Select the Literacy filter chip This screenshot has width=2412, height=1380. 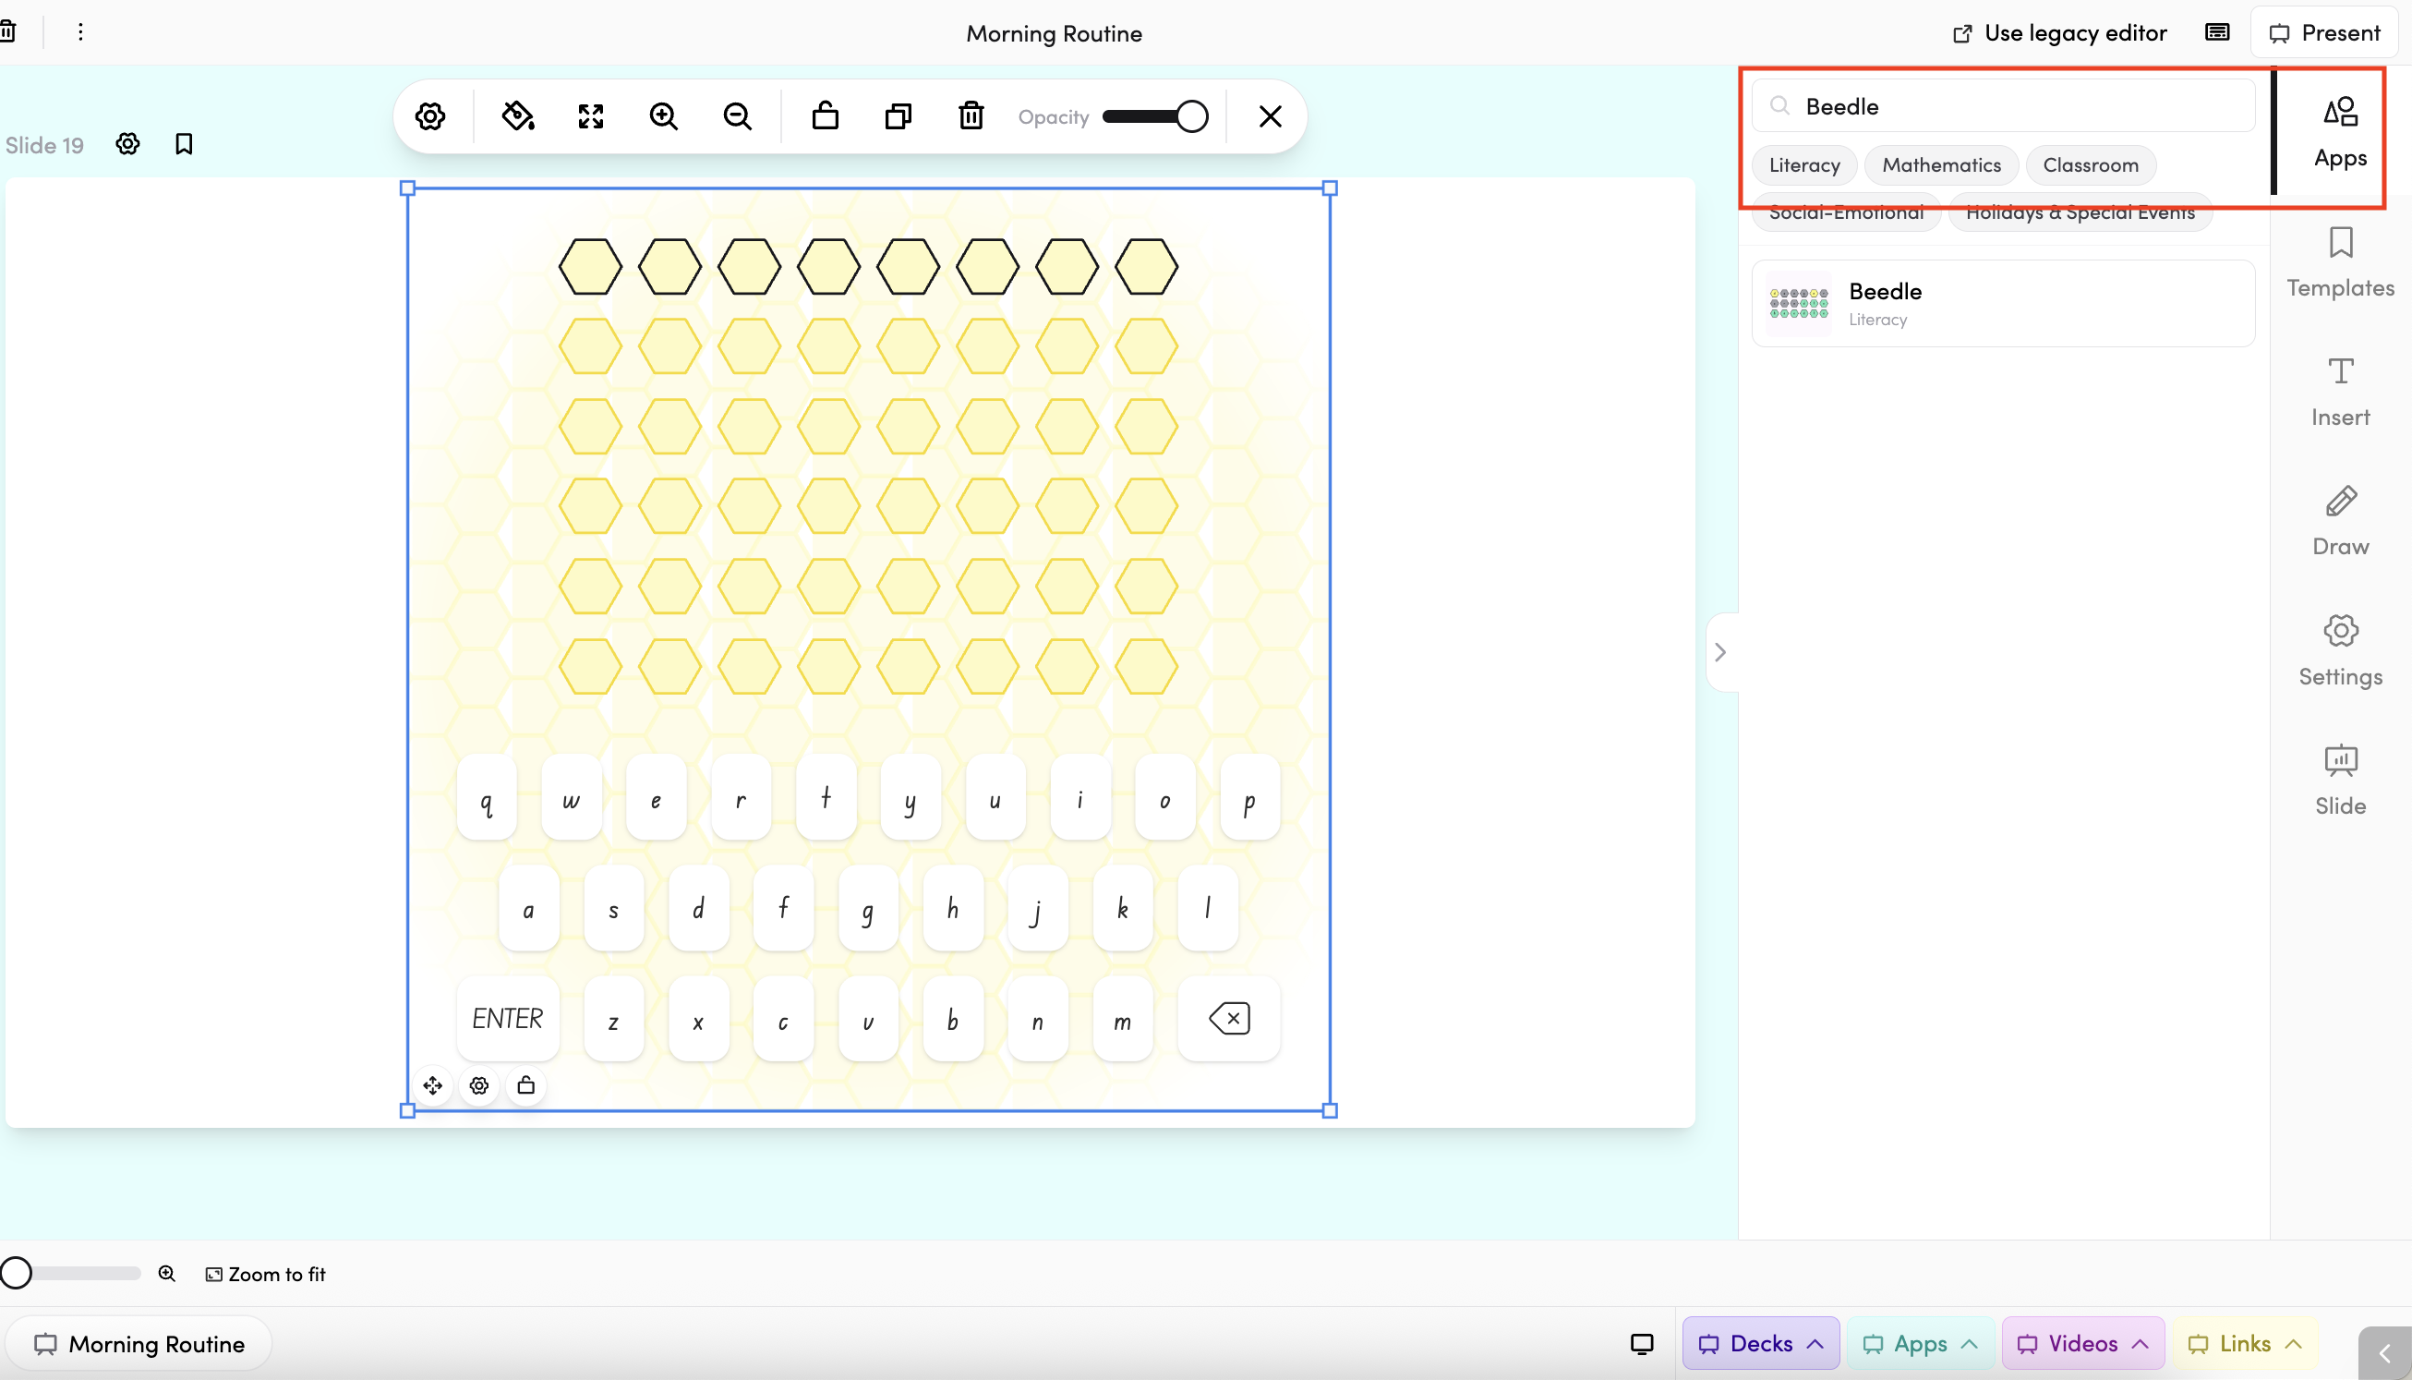(1803, 165)
